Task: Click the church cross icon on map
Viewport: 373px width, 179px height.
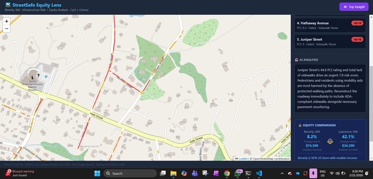Action: click(x=38, y=75)
